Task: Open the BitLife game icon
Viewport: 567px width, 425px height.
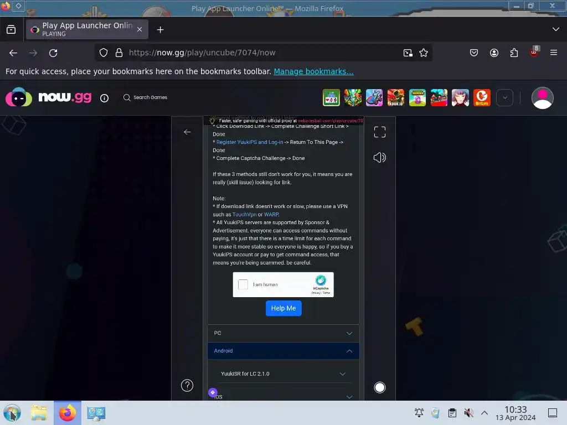Action: click(482, 97)
